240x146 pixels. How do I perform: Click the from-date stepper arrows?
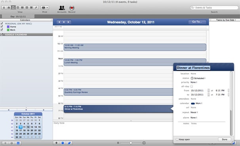(209, 91)
